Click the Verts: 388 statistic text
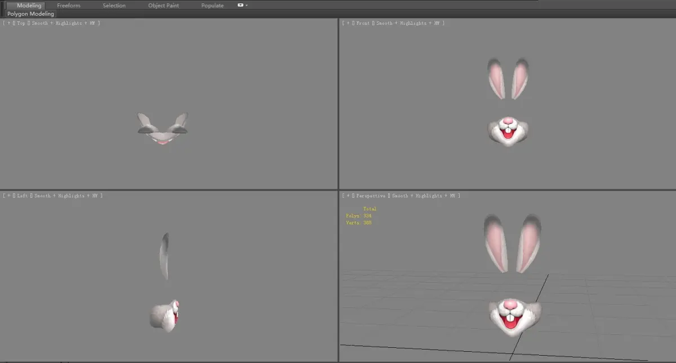676x363 pixels. tap(359, 223)
